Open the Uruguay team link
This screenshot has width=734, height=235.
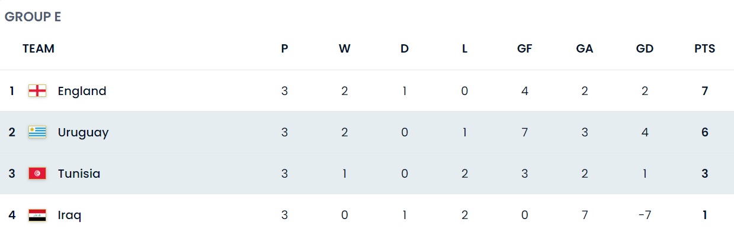[84, 132]
